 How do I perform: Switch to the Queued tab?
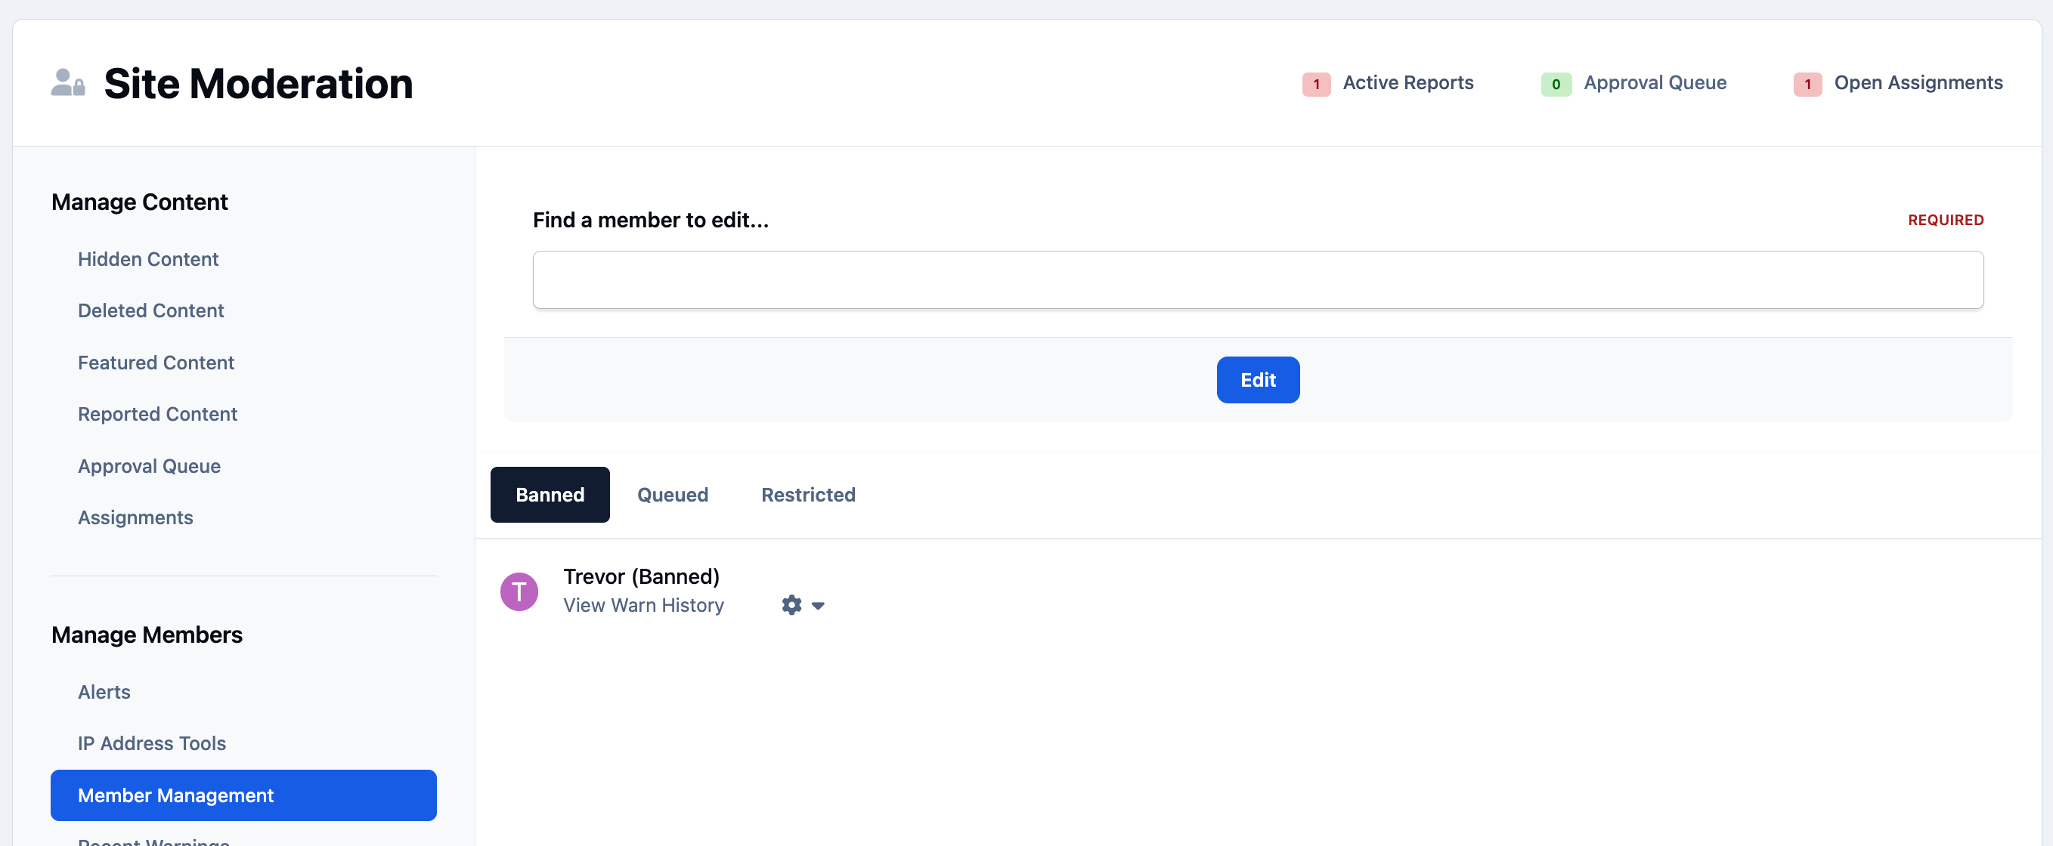tap(672, 495)
